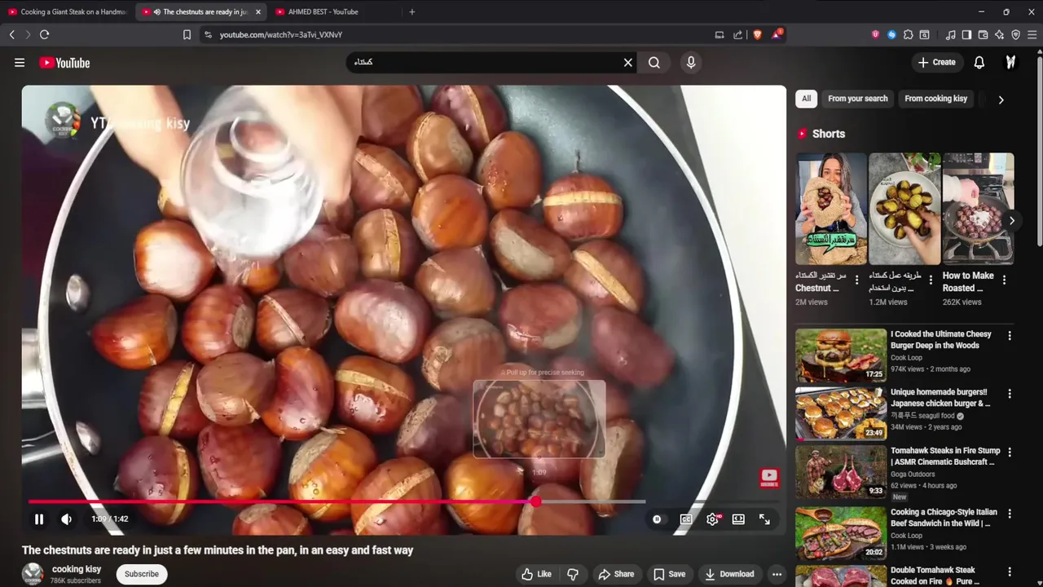Viewport: 1043px width, 587px height.
Task: Open options for the 1.2M views Short
Action: tap(930, 280)
